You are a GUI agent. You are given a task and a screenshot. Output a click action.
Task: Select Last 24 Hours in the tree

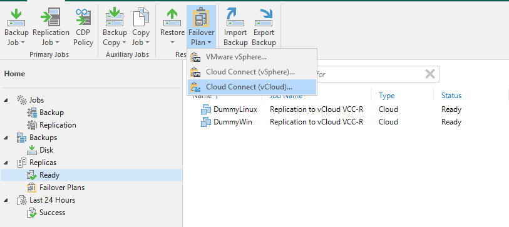pyautogui.click(x=52, y=200)
